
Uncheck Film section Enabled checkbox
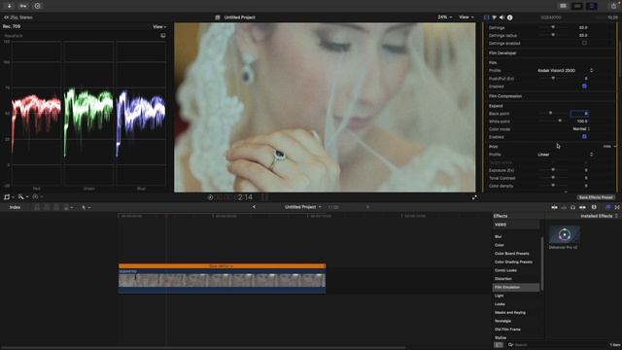(x=584, y=87)
